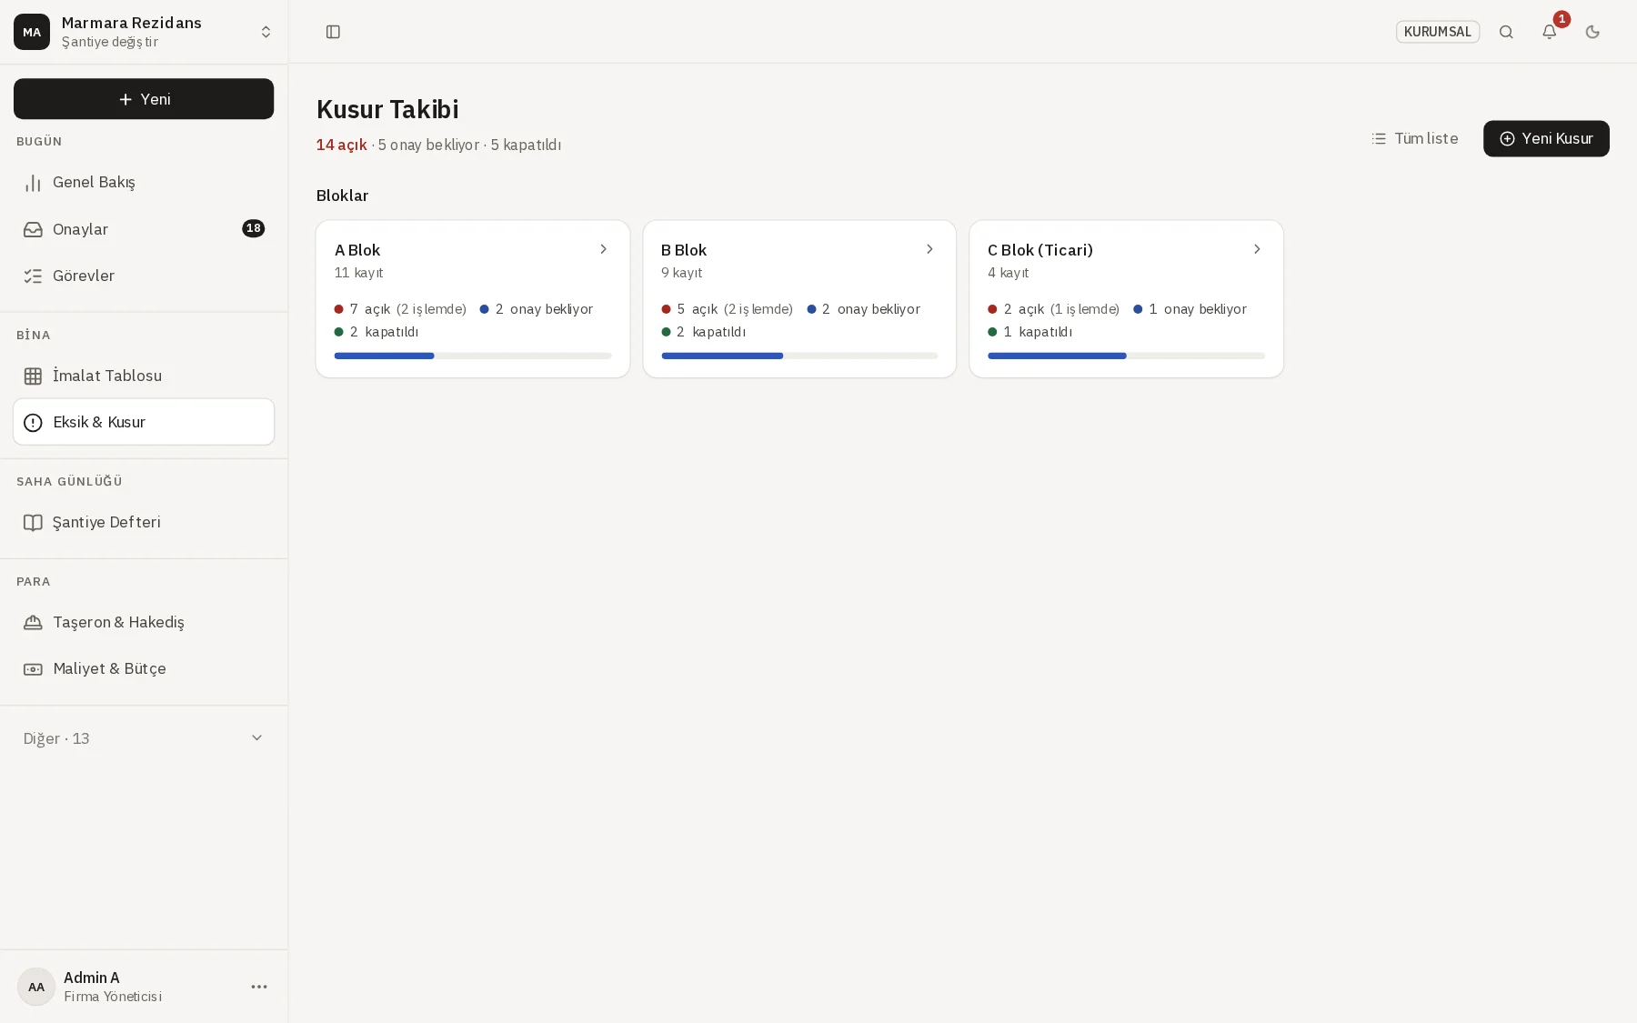Viewport: 1637px width, 1023px height.
Task: Open search via magnifier icon
Action: [x=1506, y=32]
